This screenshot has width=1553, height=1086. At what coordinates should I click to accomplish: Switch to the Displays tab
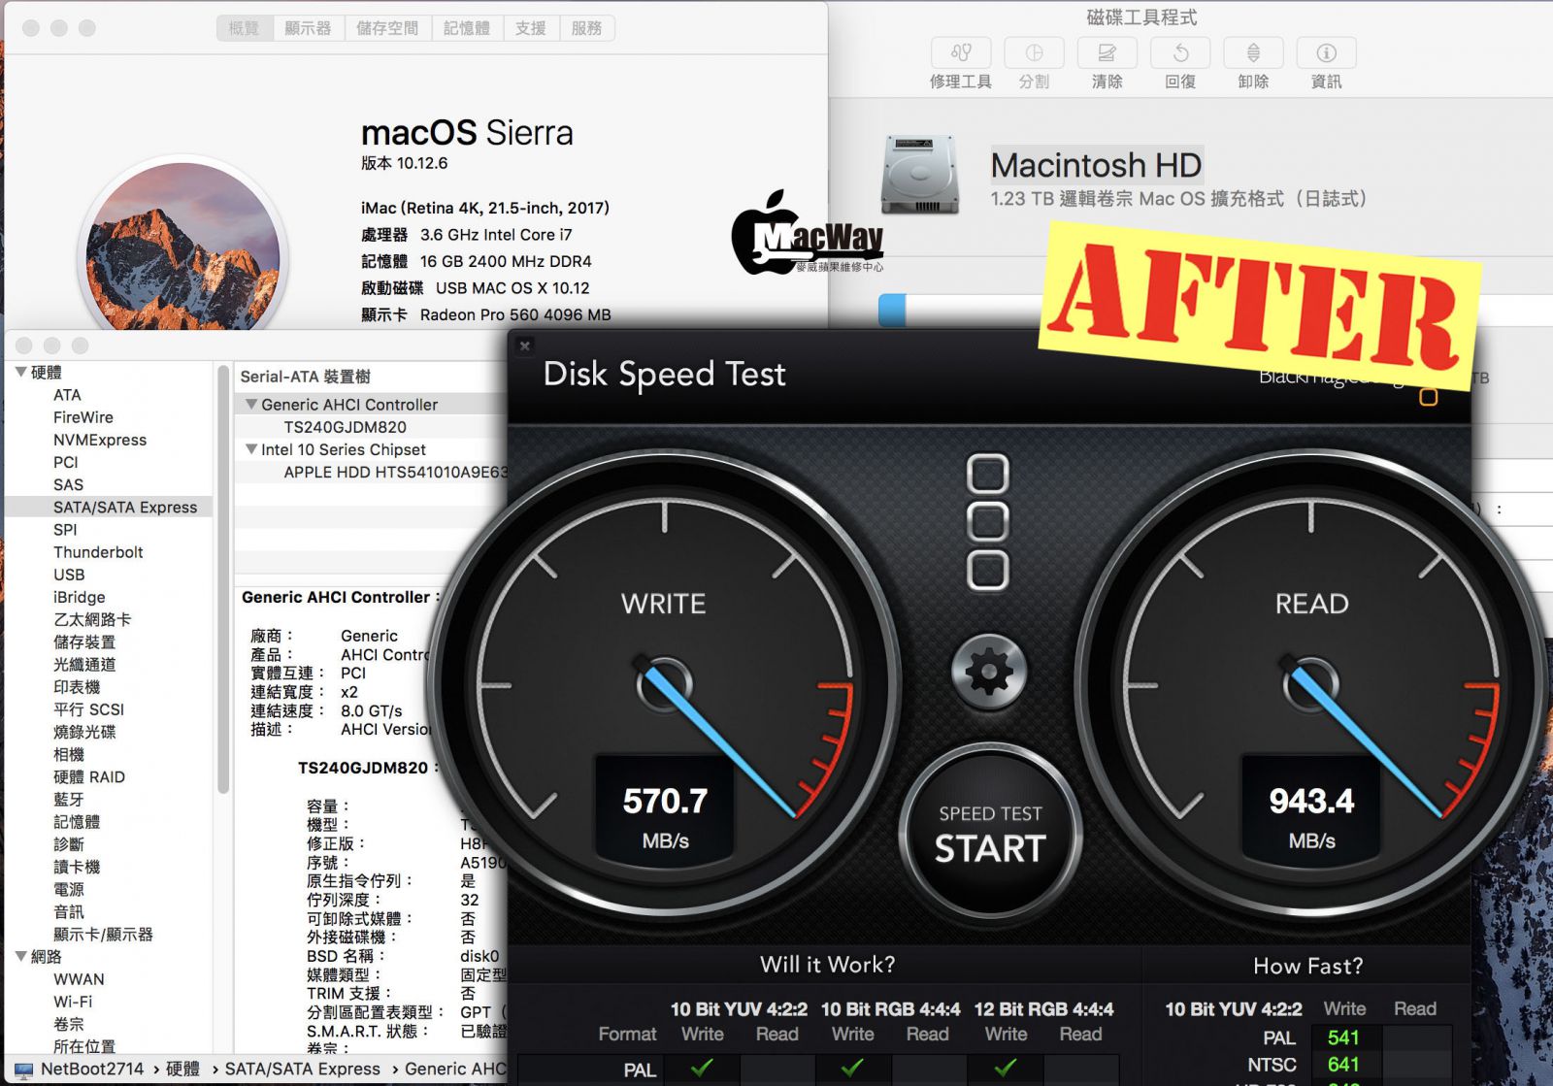[x=308, y=29]
